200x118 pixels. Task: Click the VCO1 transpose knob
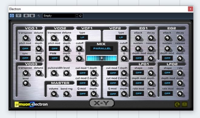(25, 38)
